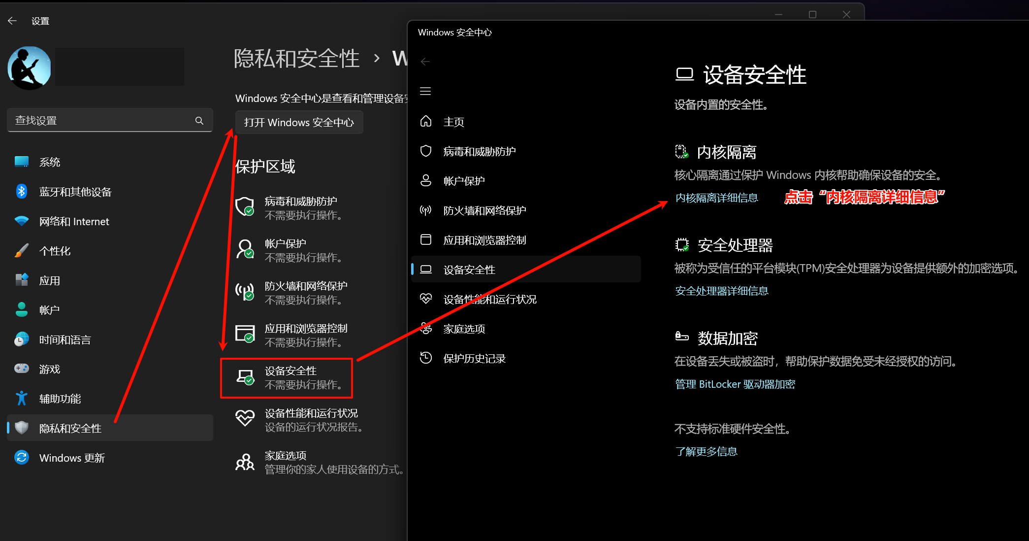Select 设备安全性 in Security Center sidebar
Screen dimensions: 1029x541
(x=526, y=269)
